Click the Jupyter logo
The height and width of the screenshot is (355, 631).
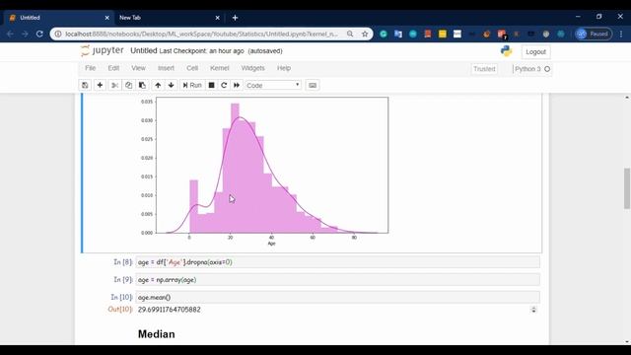click(x=103, y=50)
